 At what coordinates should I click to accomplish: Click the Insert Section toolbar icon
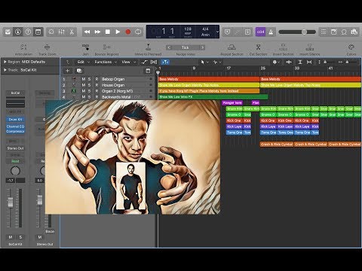(x=283, y=47)
